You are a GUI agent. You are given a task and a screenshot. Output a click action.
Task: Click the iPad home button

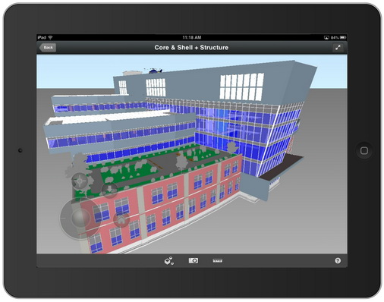(x=364, y=151)
